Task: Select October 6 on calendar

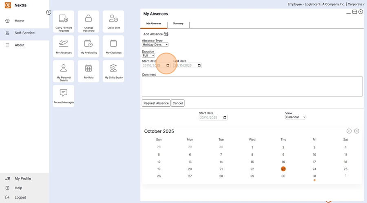Action: (190, 155)
